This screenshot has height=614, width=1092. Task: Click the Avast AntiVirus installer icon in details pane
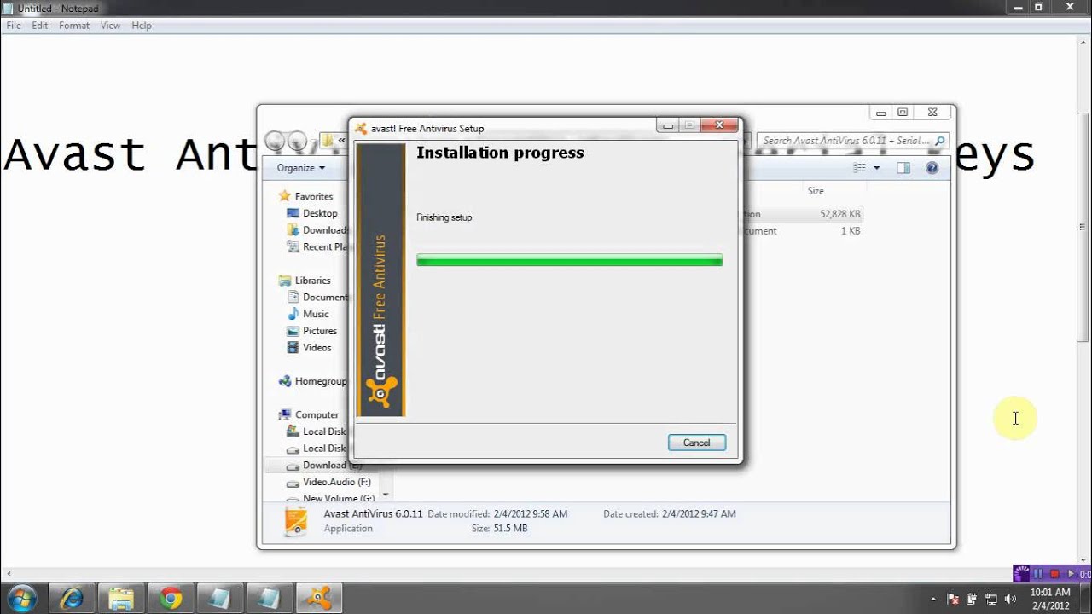[x=296, y=521]
